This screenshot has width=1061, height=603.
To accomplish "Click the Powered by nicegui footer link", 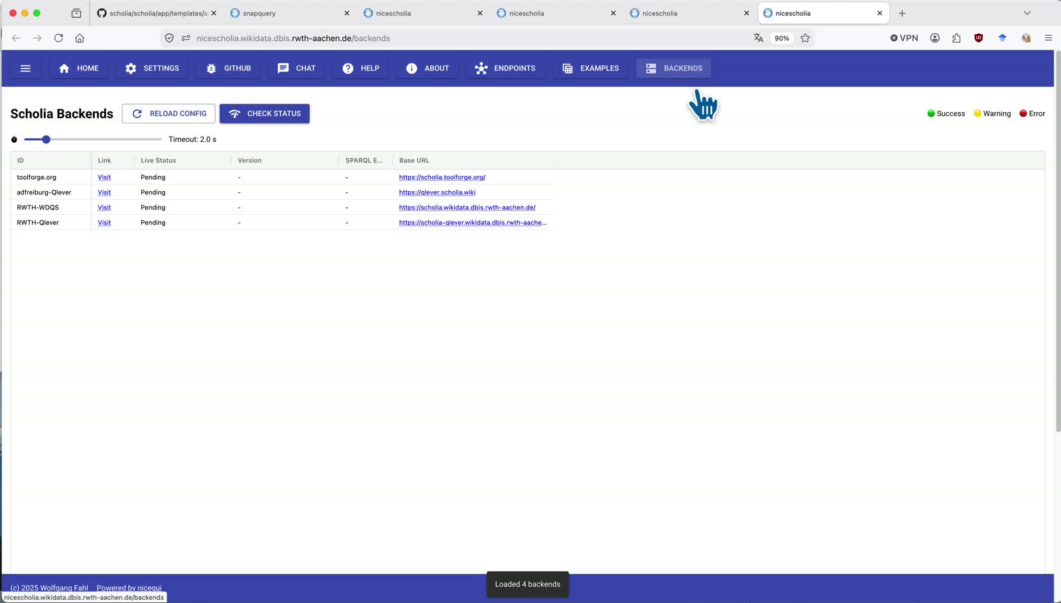I will tap(129, 588).
